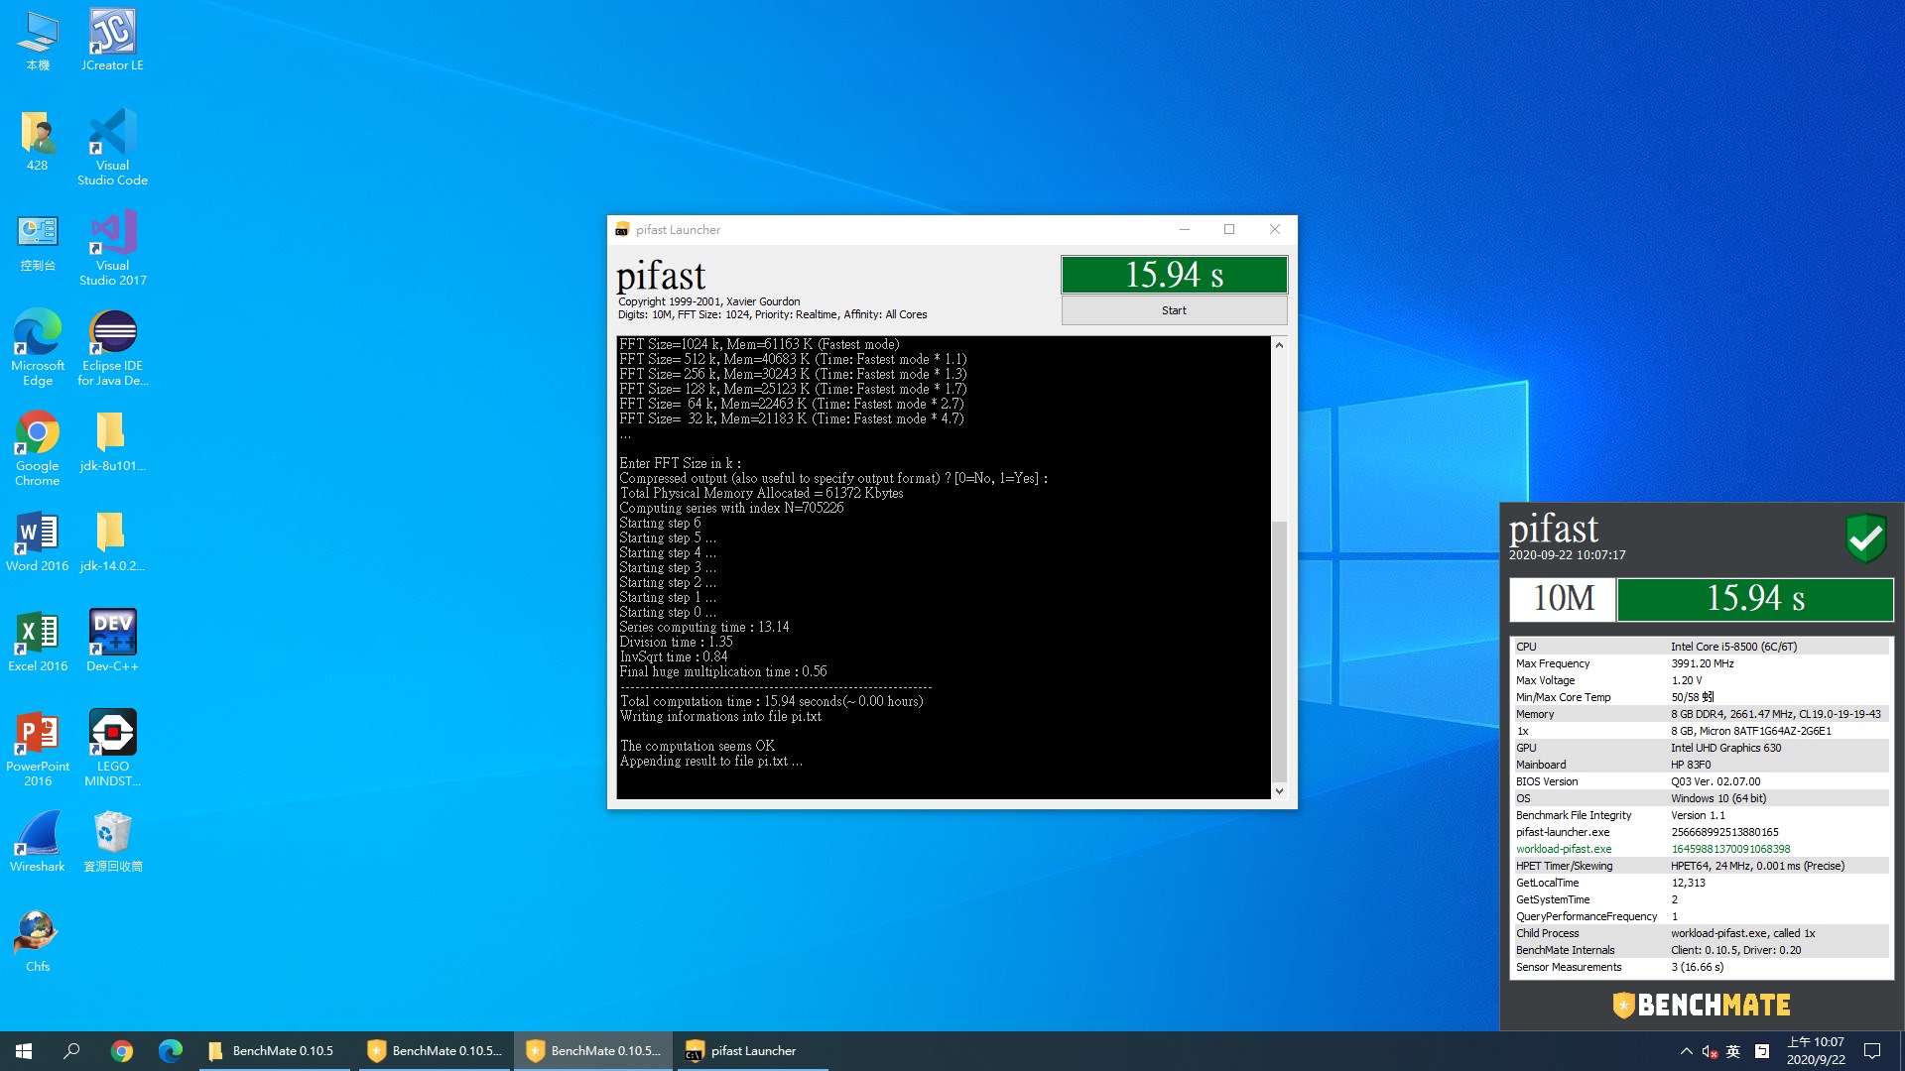Open the jdk-8u101 folder
This screenshot has width=1905, height=1071.
(112, 441)
